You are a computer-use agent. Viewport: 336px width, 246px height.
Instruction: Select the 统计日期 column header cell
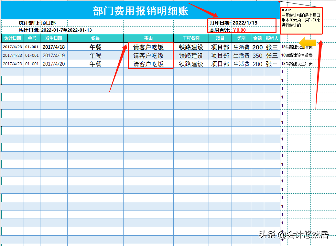pyautogui.click(x=12, y=38)
